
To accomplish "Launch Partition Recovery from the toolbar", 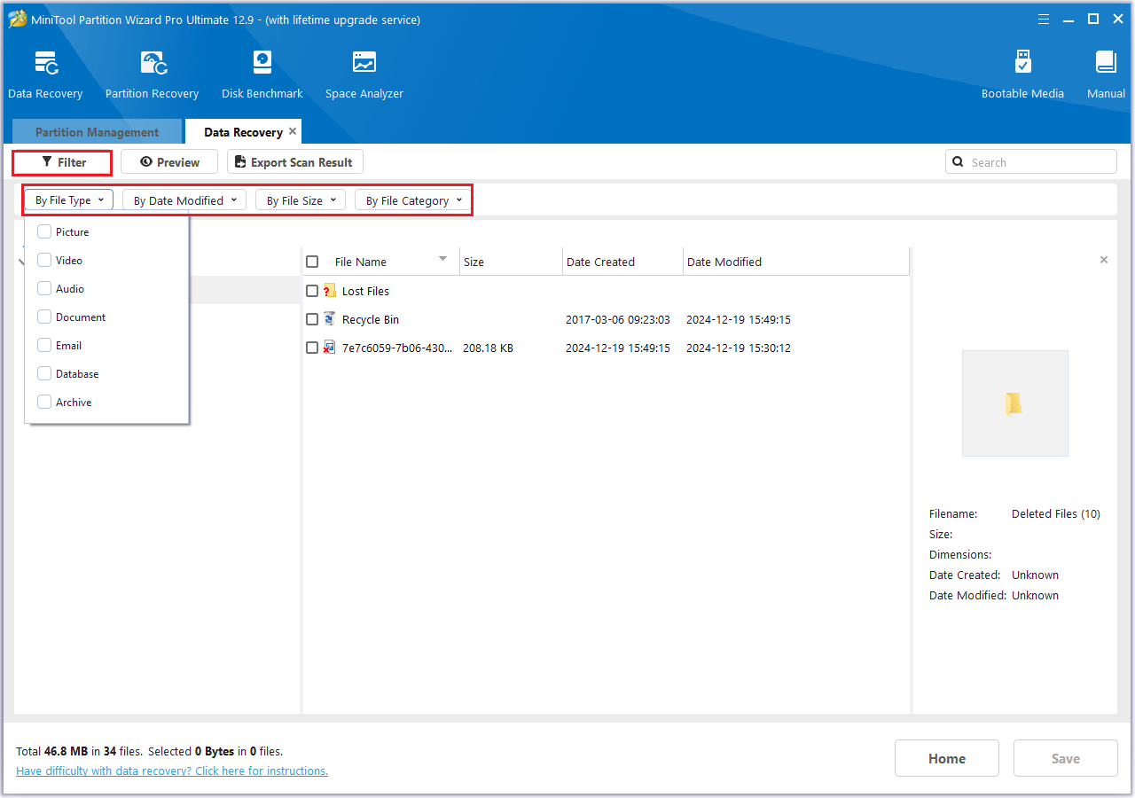I will tap(153, 64).
